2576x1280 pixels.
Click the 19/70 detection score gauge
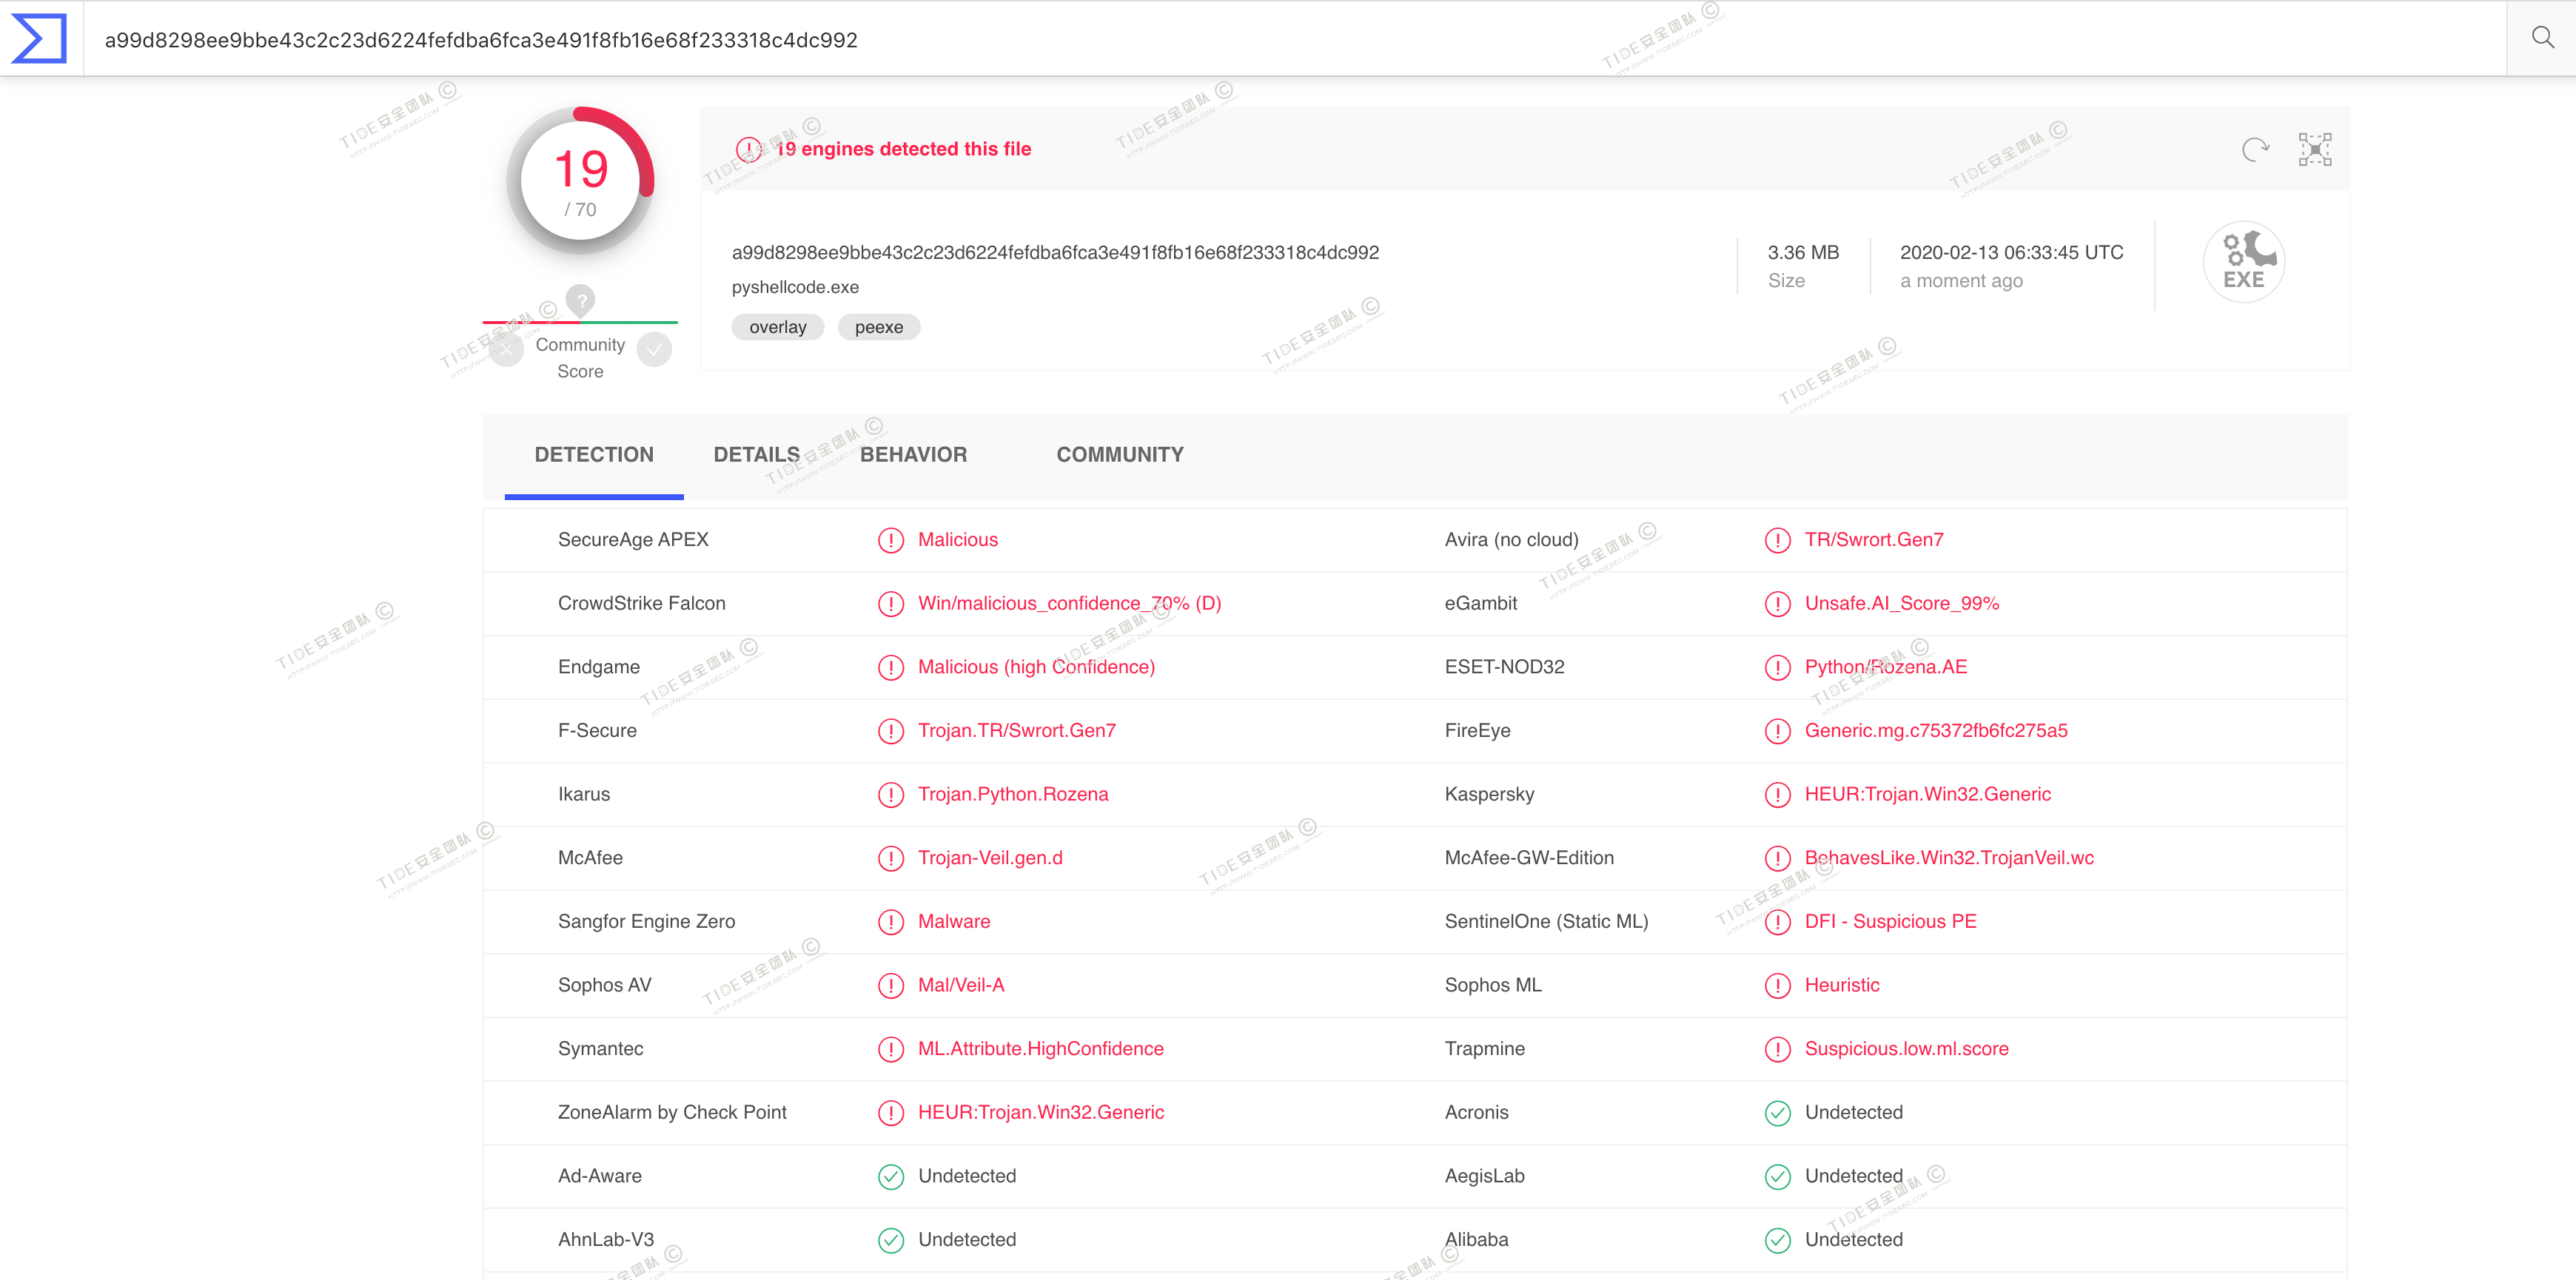(580, 181)
